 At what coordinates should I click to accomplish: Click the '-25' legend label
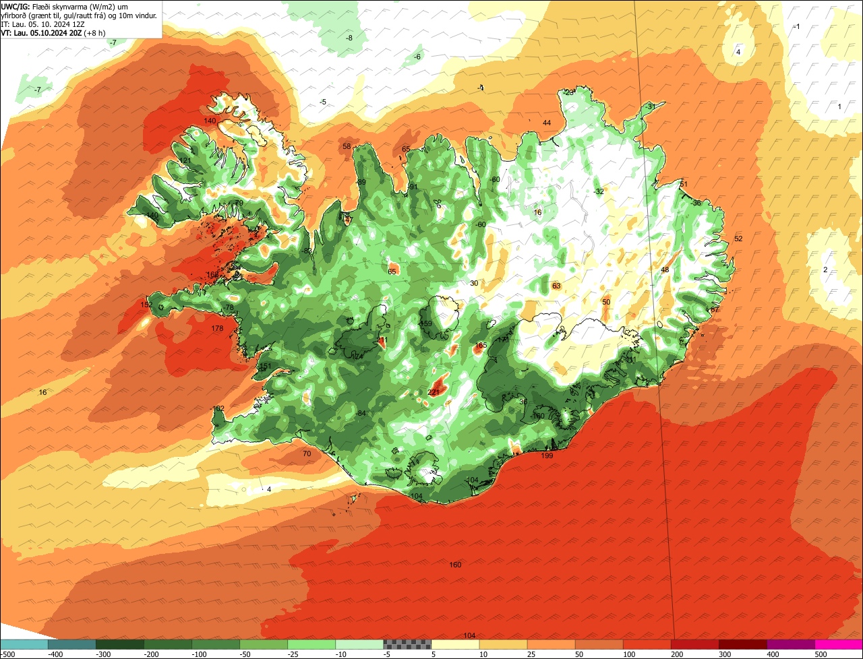(293, 654)
